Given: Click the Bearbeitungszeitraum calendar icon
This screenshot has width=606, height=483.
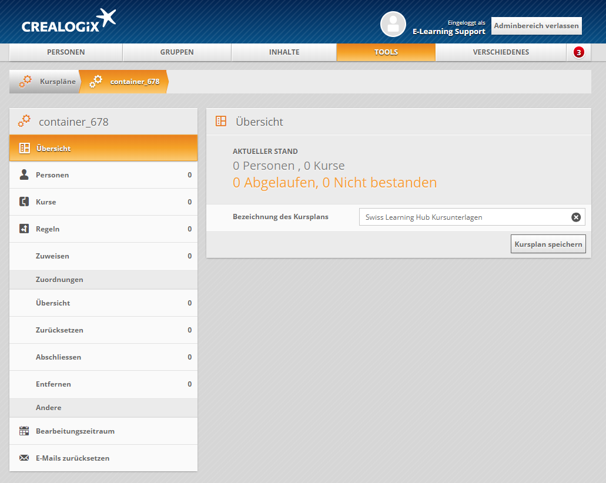Looking at the screenshot, I should (24, 431).
